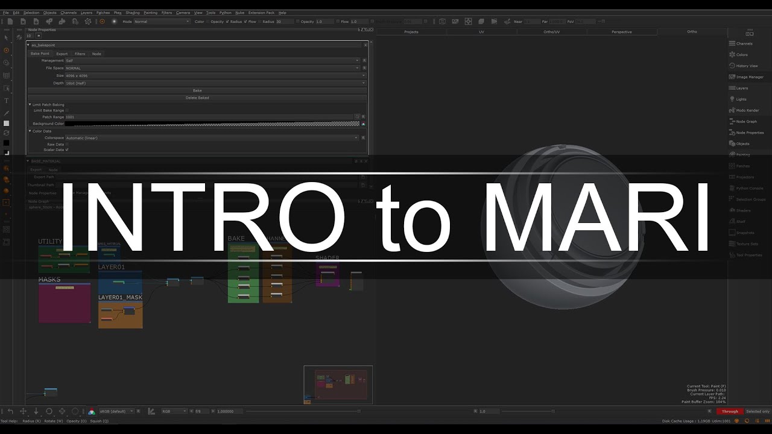Screen dimensions: 772x434
Task: Toggle the Opacity pressure checkbox in toolbar
Action: tap(227, 22)
